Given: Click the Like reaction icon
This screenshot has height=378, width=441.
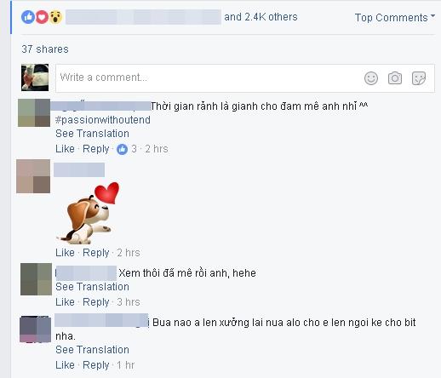Looking at the screenshot, I should [x=28, y=17].
